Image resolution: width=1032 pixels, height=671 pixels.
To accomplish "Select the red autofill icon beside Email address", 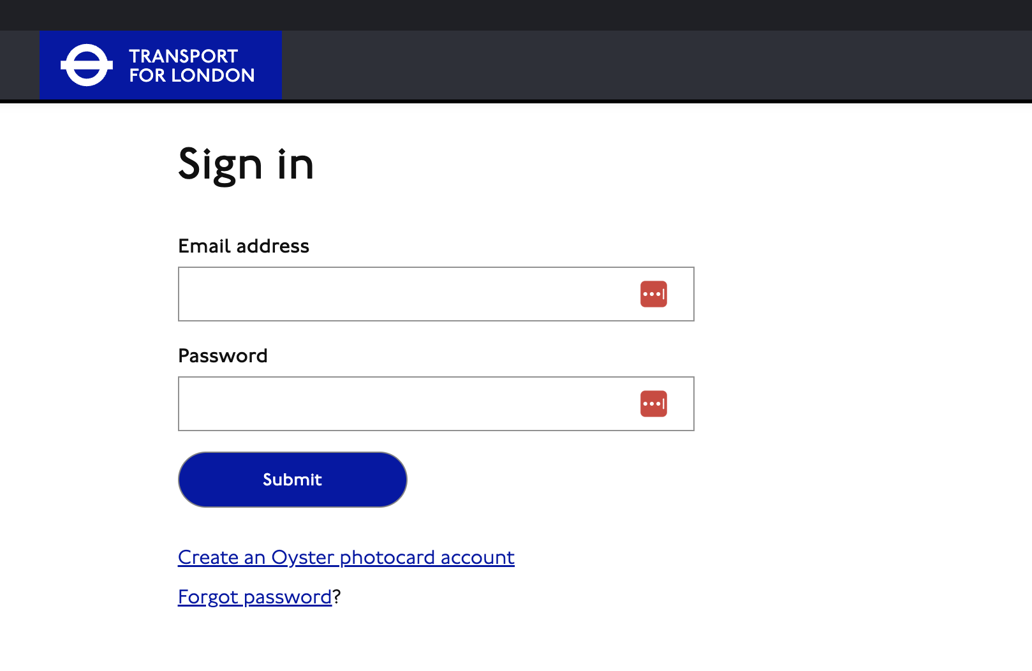I will pyautogui.click(x=653, y=293).
